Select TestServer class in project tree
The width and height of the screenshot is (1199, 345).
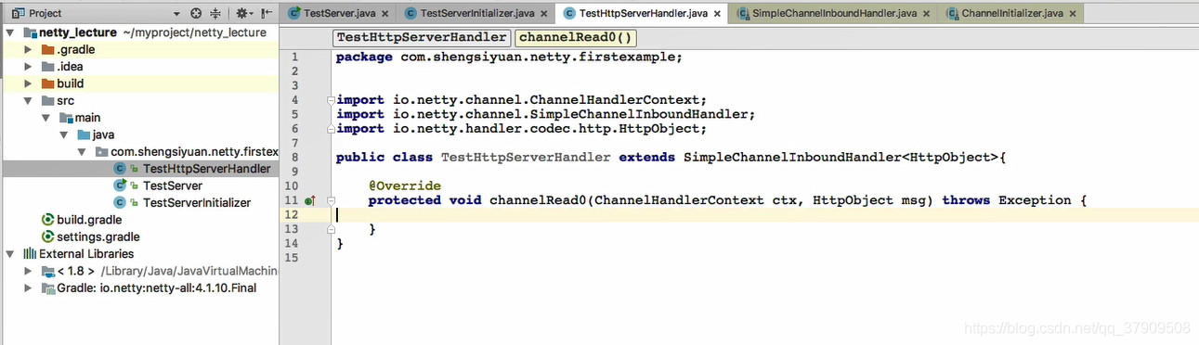pyautogui.click(x=172, y=185)
